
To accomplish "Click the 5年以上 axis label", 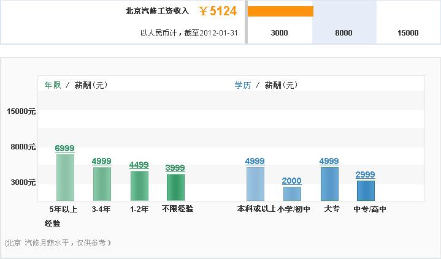I will click(63, 209).
